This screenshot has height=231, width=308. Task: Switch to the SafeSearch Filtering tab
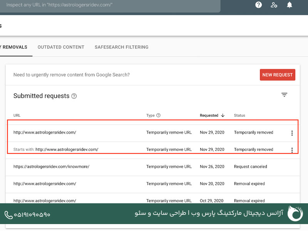[121, 47]
